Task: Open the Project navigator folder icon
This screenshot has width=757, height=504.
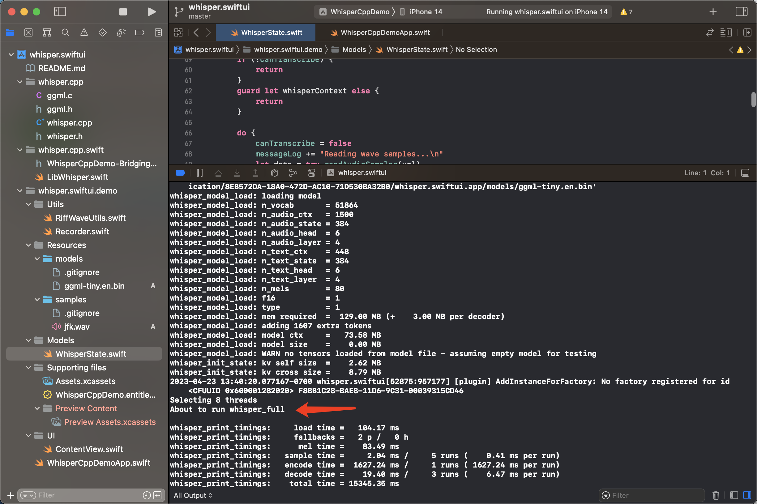Action: click(10, 32)
